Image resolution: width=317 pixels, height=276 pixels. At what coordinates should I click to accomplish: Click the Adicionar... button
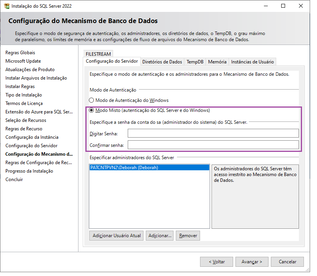click(160, 236)
